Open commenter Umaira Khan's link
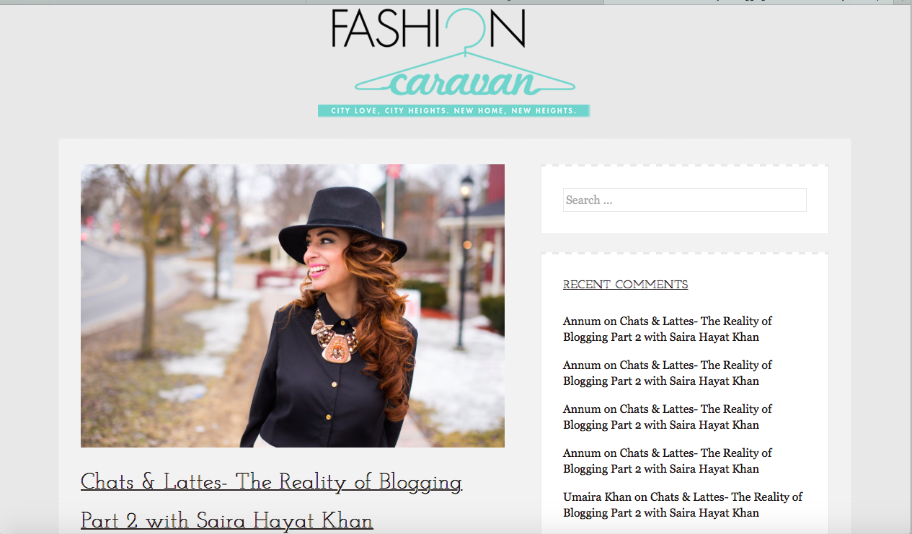912x534 pixels. [597, 497]
